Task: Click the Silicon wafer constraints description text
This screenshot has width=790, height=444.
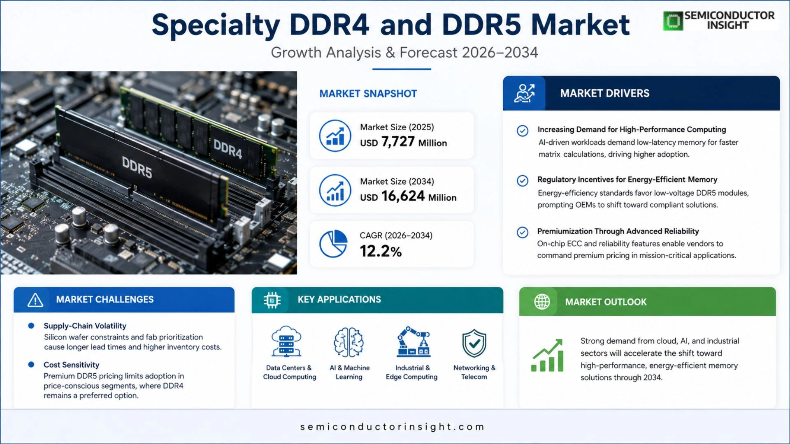Action: [x=132, y=342]
